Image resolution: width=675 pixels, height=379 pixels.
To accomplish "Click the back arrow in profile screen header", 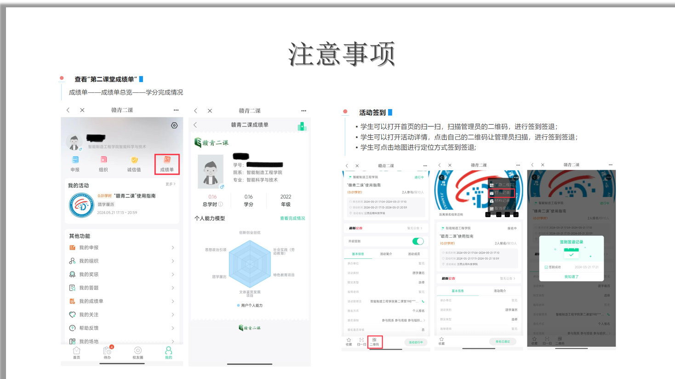I will click(x=68, y=110).
